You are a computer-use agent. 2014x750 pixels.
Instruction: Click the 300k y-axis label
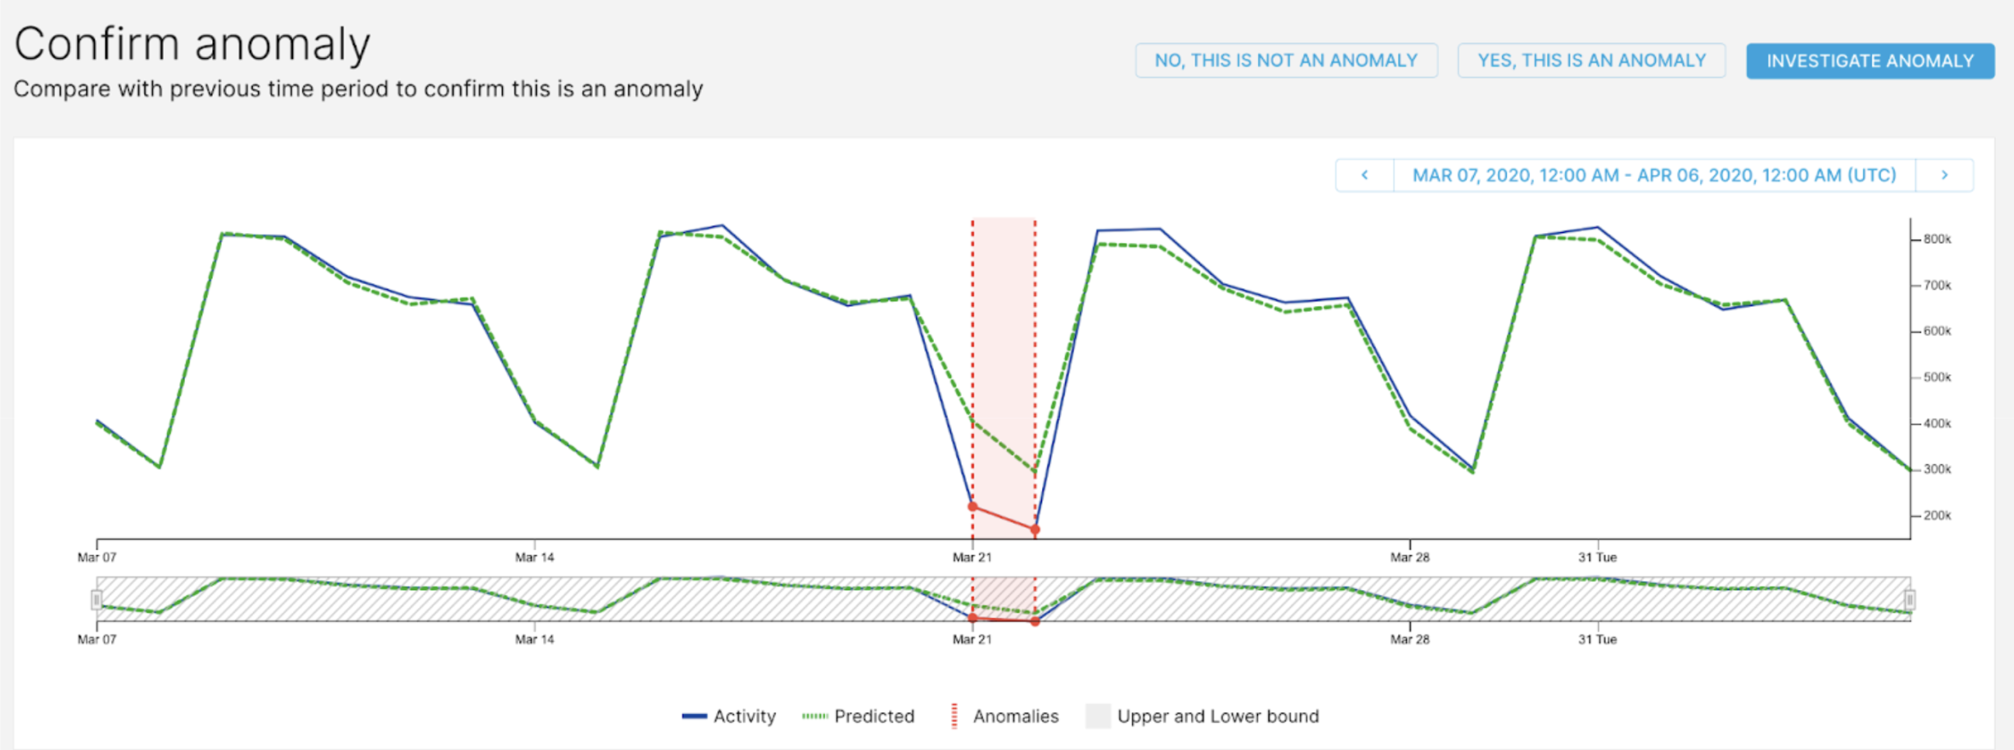pyautogui.click(x=1937, y=470)
